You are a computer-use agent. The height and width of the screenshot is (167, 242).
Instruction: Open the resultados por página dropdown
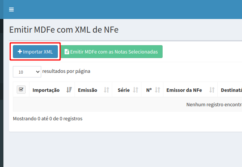click(x=27, y=71)
